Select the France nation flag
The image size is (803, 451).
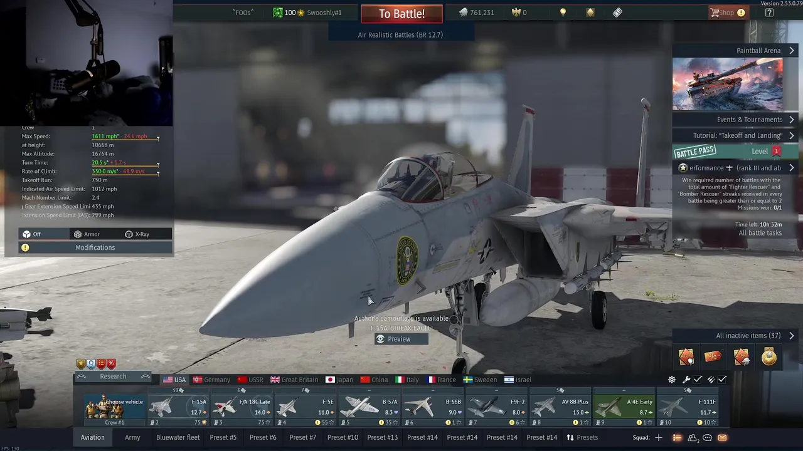[431, 380]
